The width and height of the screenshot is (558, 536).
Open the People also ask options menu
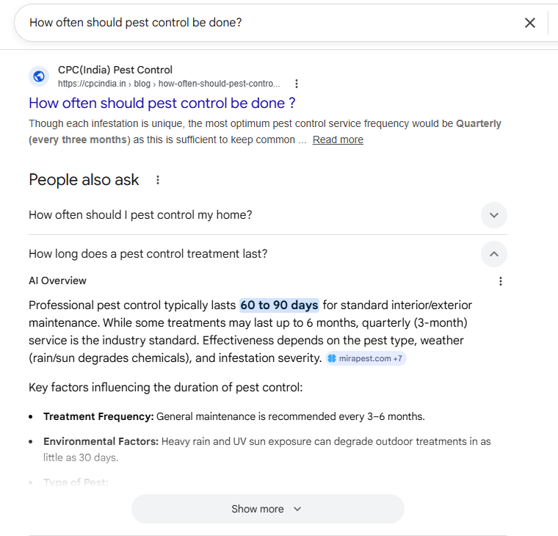coord(157,180)
